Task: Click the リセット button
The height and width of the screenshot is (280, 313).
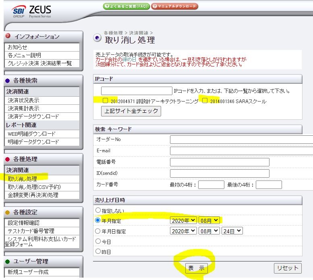Action: 288,268
